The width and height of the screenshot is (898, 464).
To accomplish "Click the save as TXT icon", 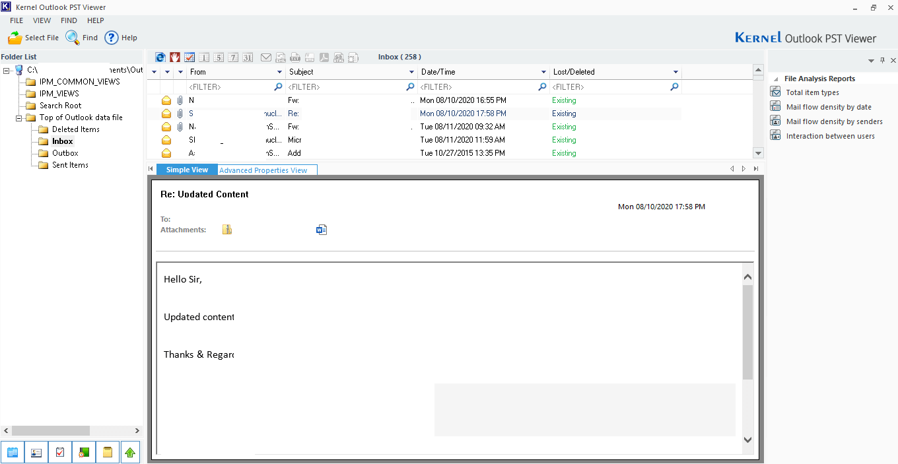I will 295,57.
